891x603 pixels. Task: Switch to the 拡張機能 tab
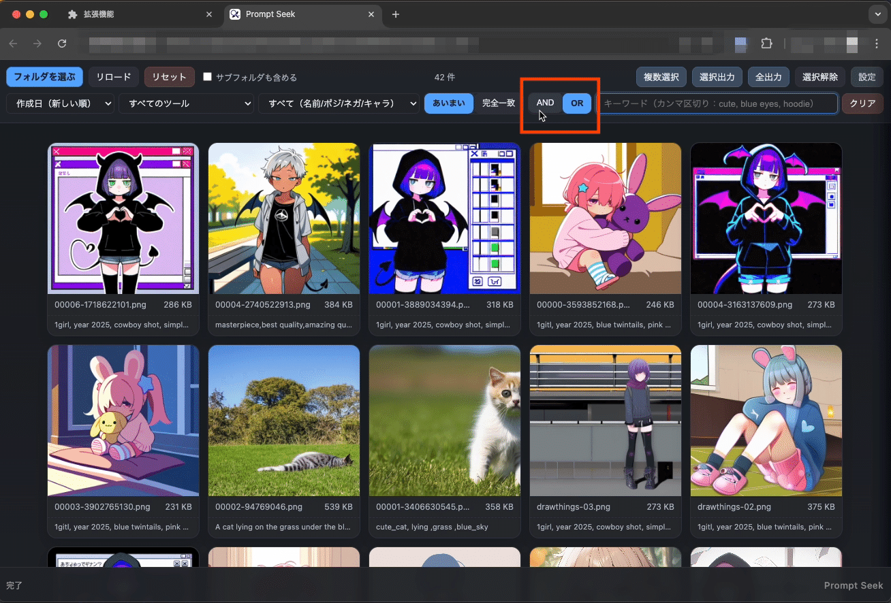click(141, 14)
